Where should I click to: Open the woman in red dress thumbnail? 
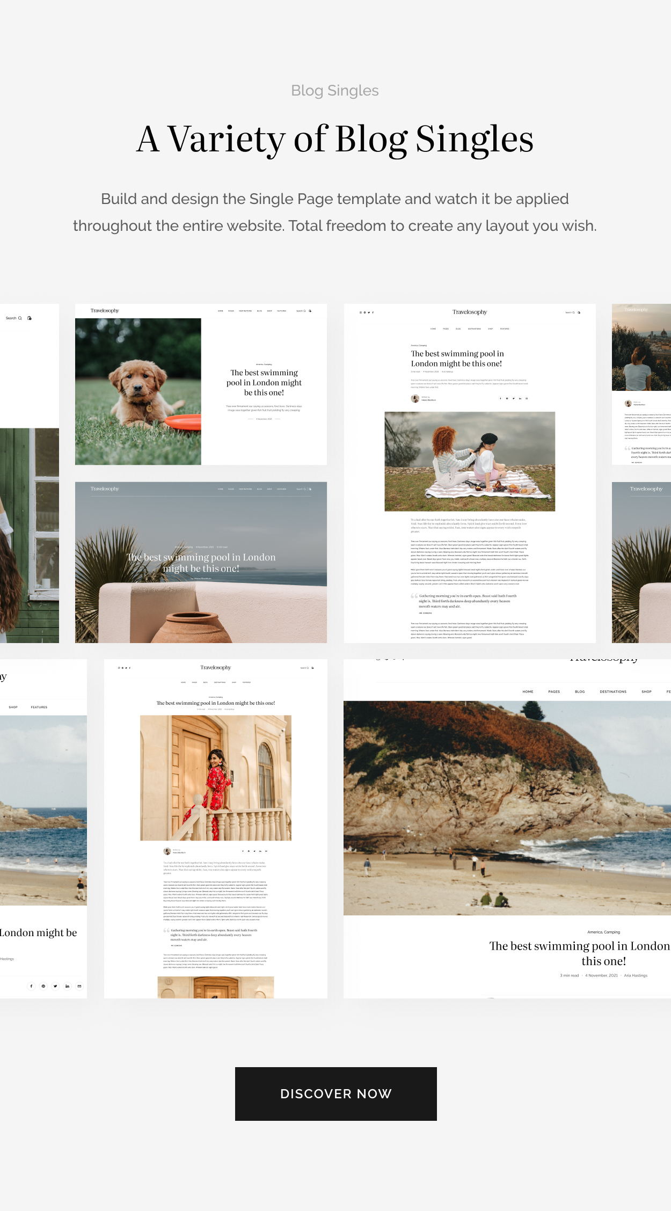tap(216, 778)
